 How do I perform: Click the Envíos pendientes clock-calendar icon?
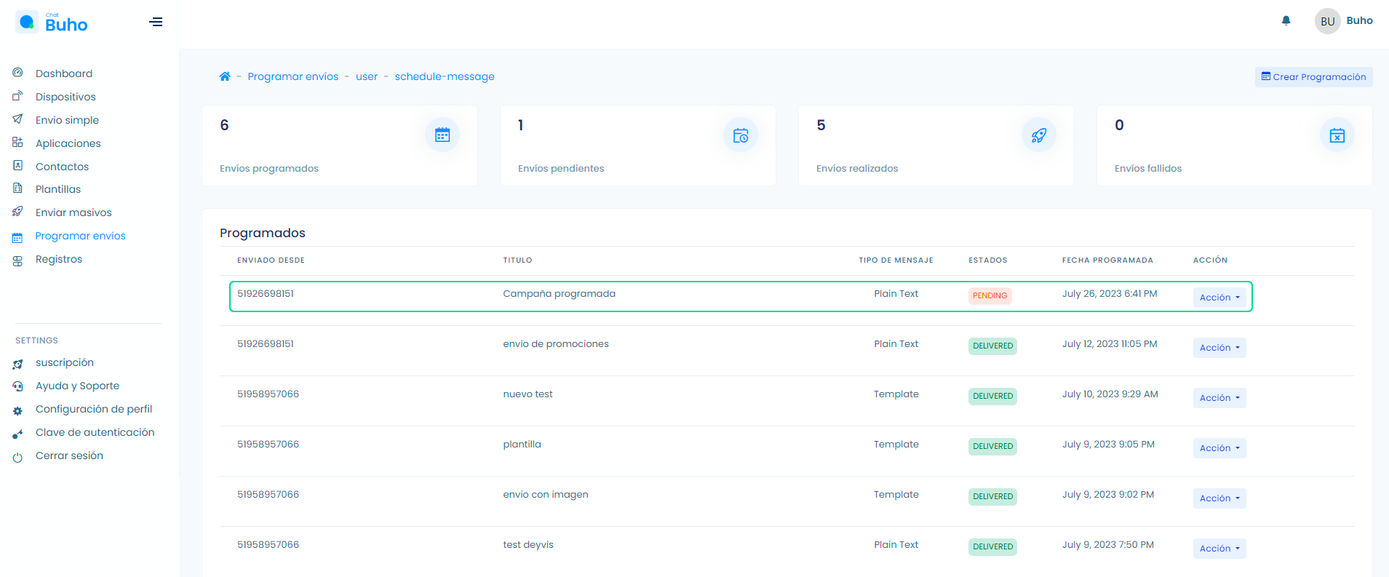click(x=740, y=135)
